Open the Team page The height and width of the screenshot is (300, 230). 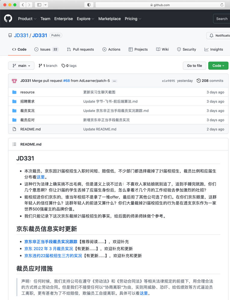point(45,19)
